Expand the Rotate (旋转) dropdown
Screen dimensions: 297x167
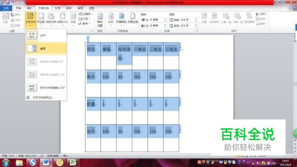click(x=261, y=24)
